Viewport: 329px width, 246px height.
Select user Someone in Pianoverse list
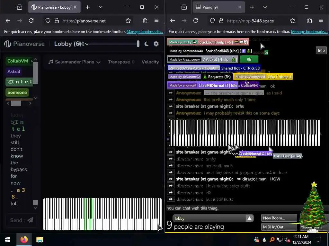(17, 92)
